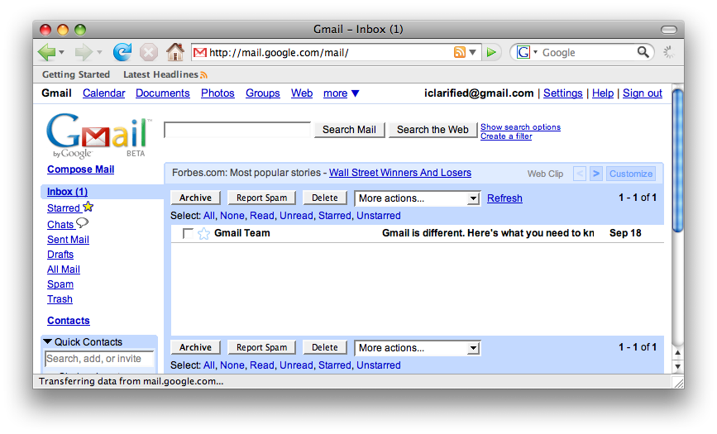Click the top Report Spam button
This screenshot has width=717, height=434.
pos(261,198)
